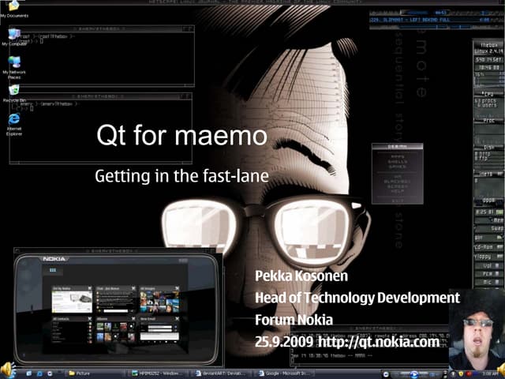Choose Help in the desktop menu
Viewport: 505px width, 379px height.
click(x=397, y=189)
